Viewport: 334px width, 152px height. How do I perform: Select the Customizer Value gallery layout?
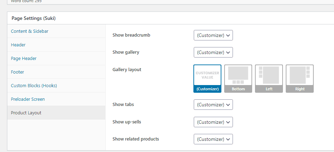tap(207, 78)
